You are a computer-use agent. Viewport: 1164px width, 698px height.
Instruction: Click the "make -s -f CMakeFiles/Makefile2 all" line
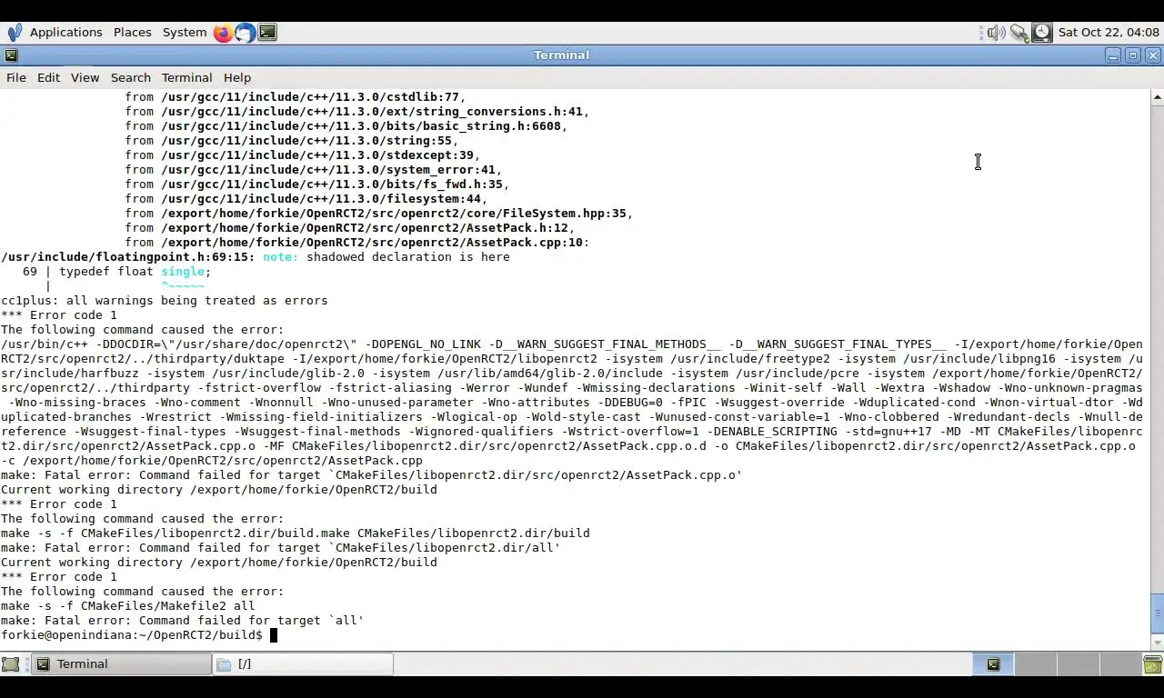pyautogui.click(x=128, y=606)
